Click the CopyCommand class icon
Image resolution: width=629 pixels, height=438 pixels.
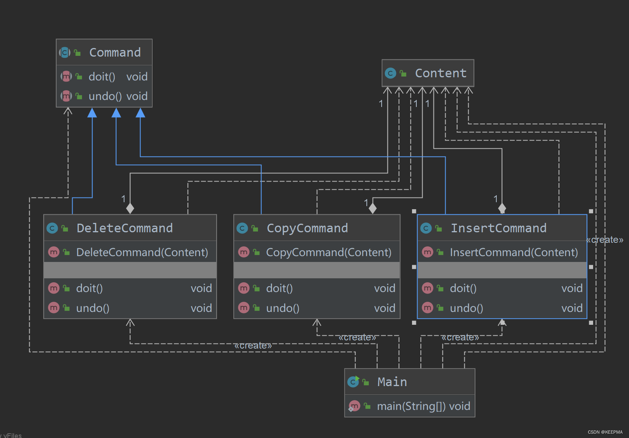tap(242, 228)
